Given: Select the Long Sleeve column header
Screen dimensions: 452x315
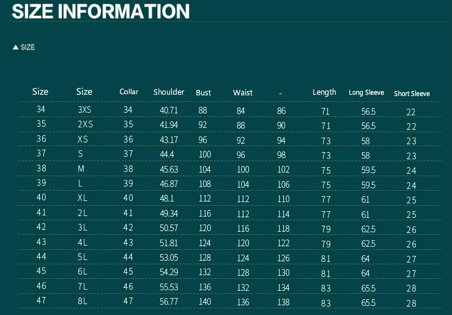Looking at the screenshot, I should click(366, 93).
